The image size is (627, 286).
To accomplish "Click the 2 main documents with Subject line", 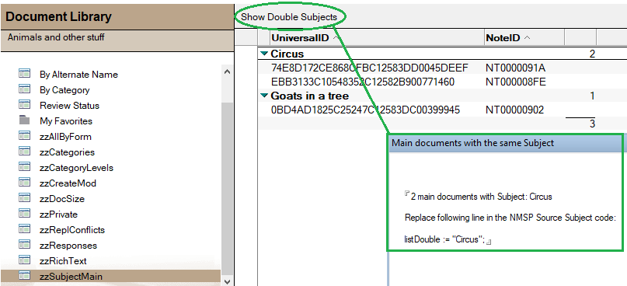I will [481, 197].
